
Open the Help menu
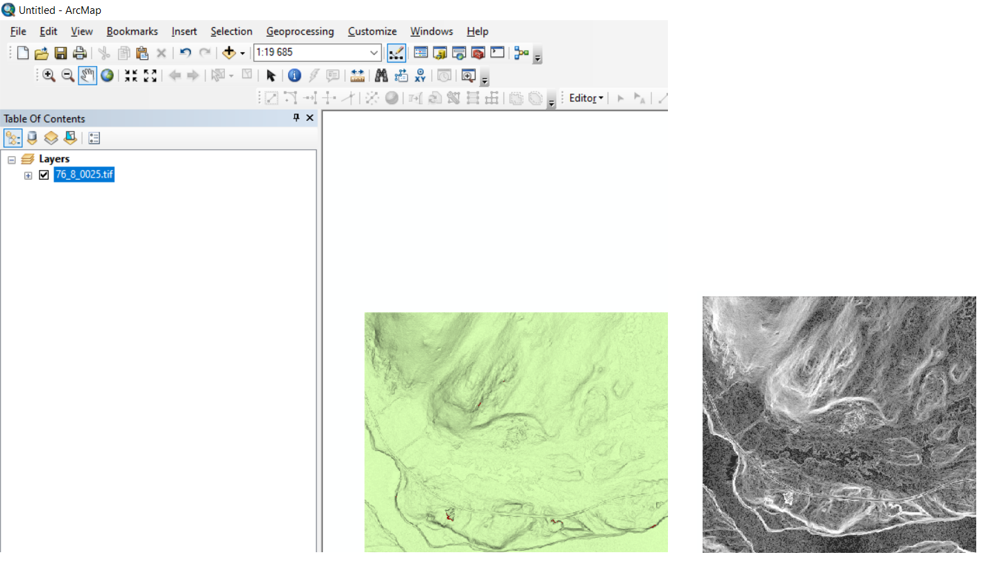pyautogui.click(x=478, y=31)
